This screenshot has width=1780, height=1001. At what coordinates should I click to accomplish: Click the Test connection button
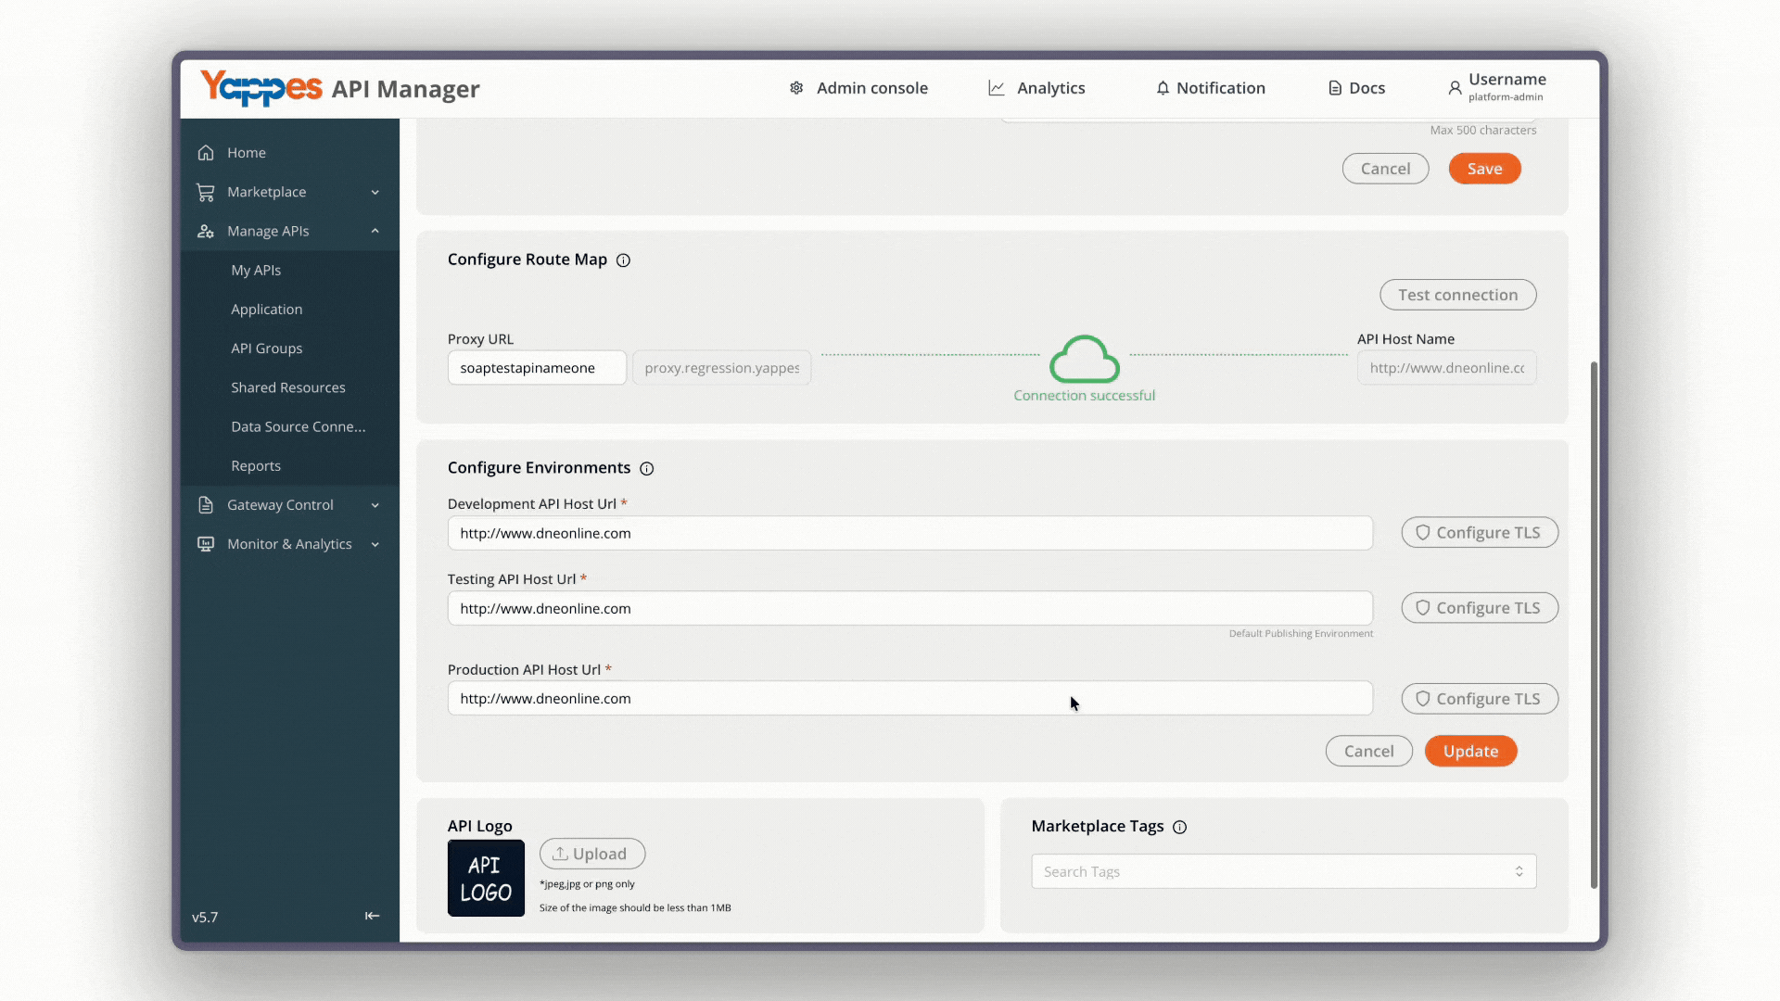click(x=1457, y=295)
